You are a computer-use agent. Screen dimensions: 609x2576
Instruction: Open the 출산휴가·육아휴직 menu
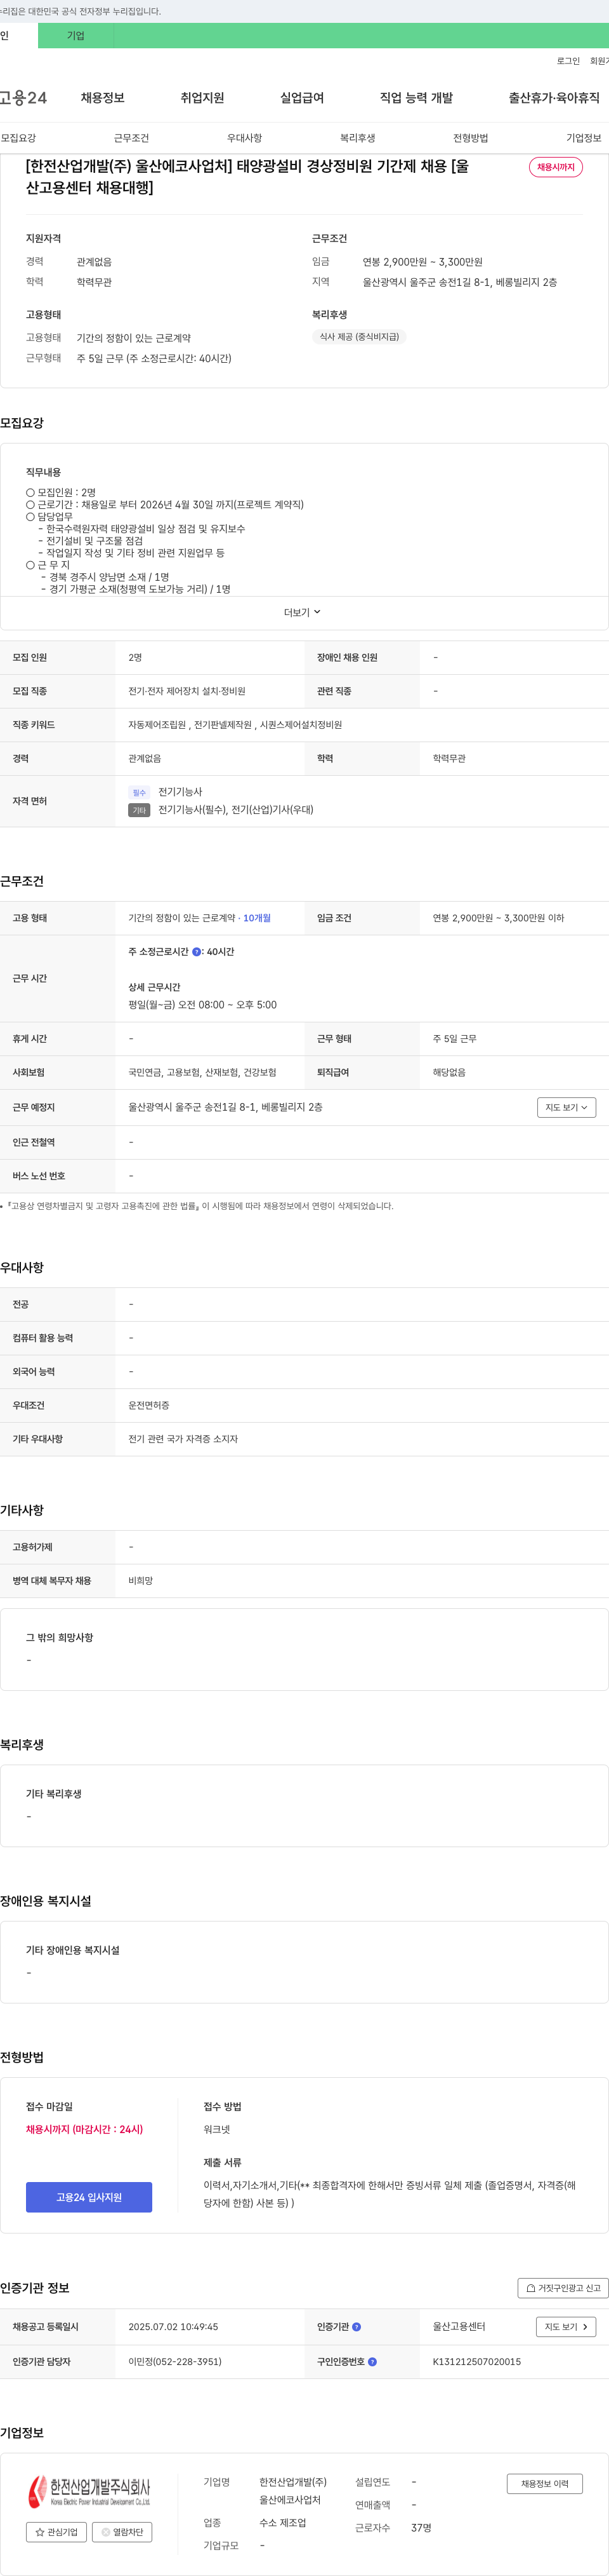tap(554, 98)
